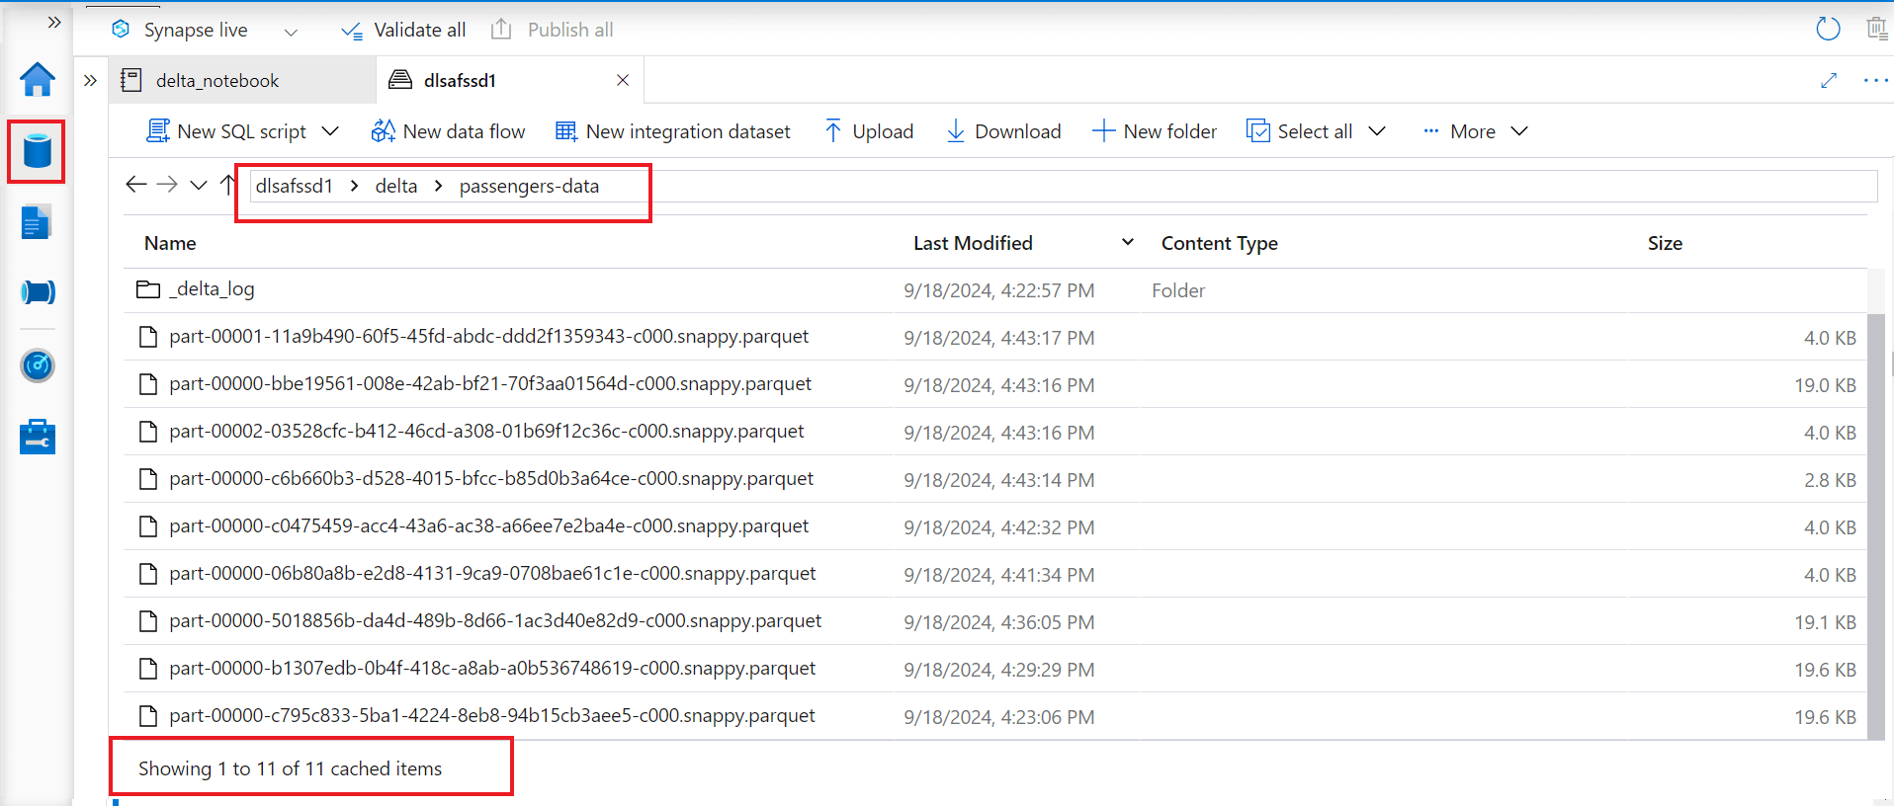Navigate back with the left arrow
Image resolution: width=1894 pixels, height=806 pixels.
(x=136, y=185)
